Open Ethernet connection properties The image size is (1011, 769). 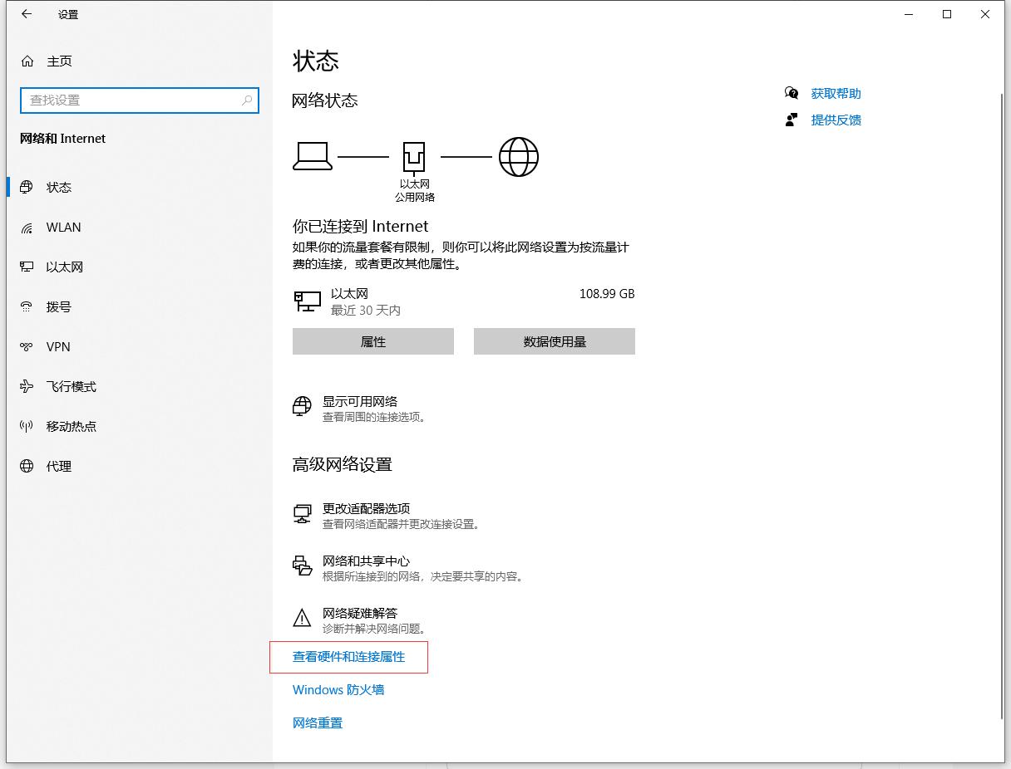372,340
